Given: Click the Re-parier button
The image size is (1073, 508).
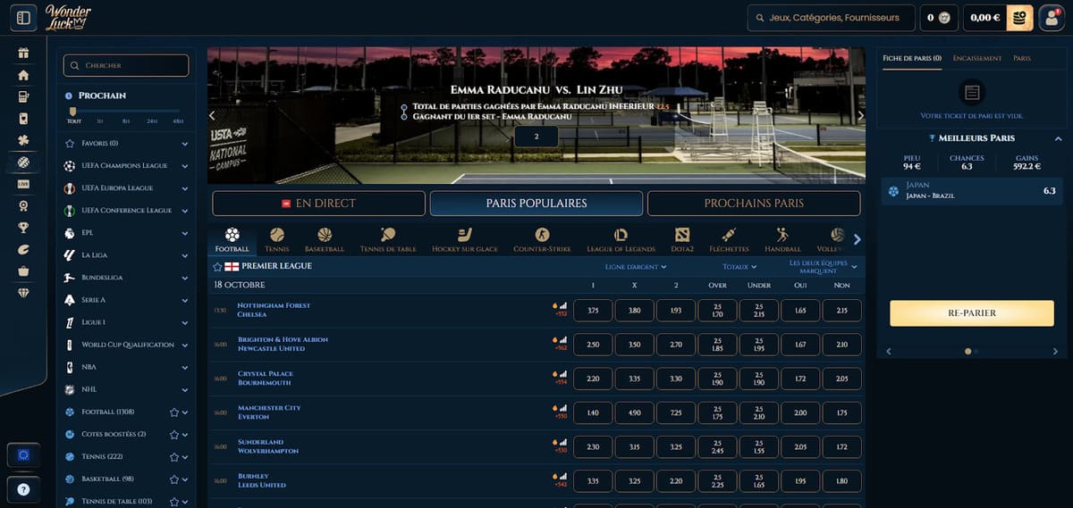Looking at the screenshot, I should pos(972,313).
